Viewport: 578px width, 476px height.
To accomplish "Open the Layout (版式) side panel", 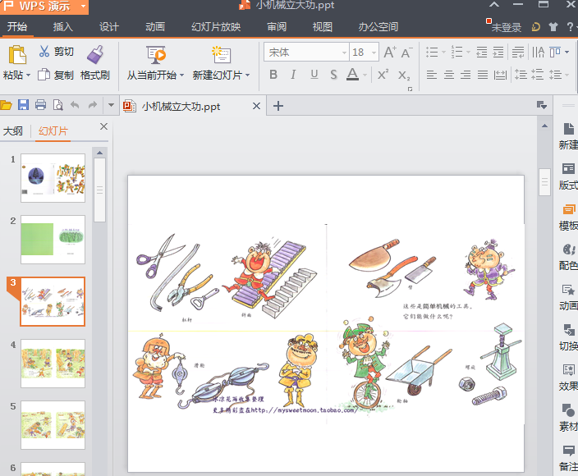I will [568, 169].
